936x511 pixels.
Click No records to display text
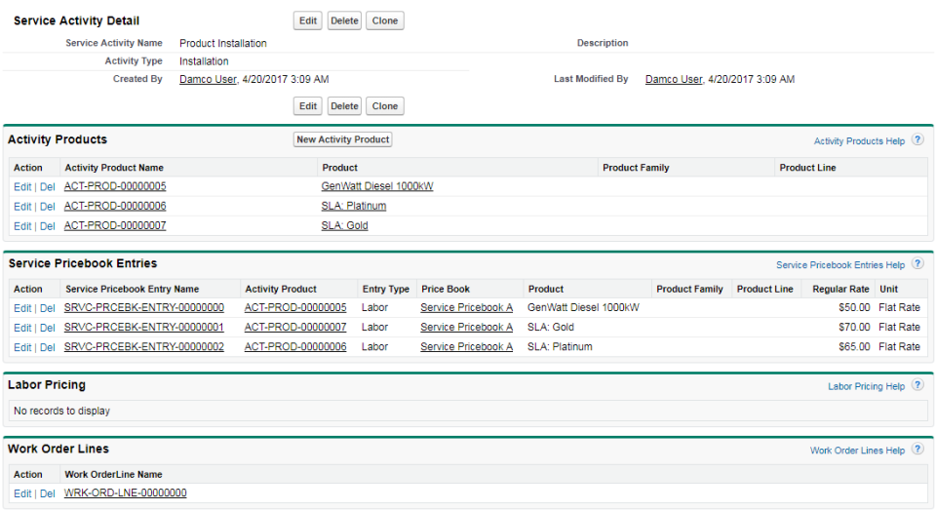62,412
